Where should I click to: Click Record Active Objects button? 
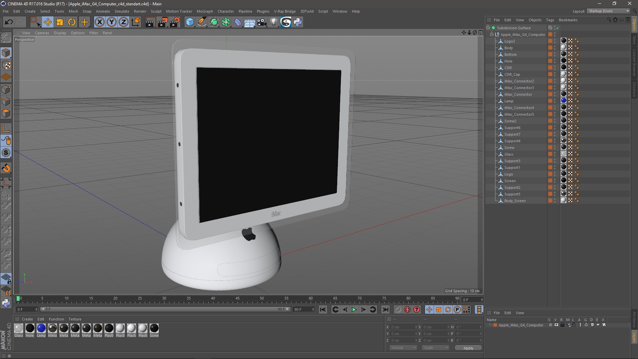(x=398, y=310)
